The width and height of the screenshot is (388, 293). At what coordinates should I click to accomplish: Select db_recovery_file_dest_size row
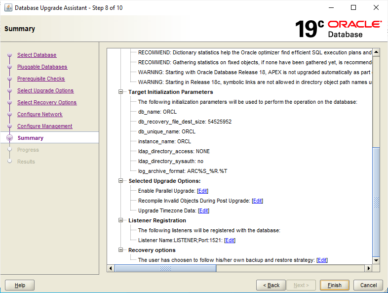point(185,122)
